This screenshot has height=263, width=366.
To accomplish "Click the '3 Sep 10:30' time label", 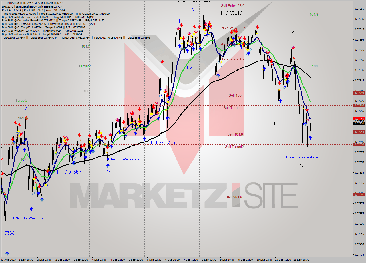I will click(81, 260).
